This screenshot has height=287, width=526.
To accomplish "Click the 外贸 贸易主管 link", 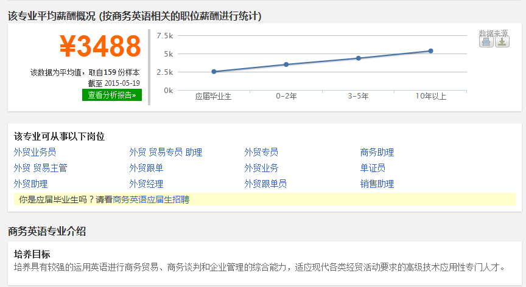I will point(40,168).
